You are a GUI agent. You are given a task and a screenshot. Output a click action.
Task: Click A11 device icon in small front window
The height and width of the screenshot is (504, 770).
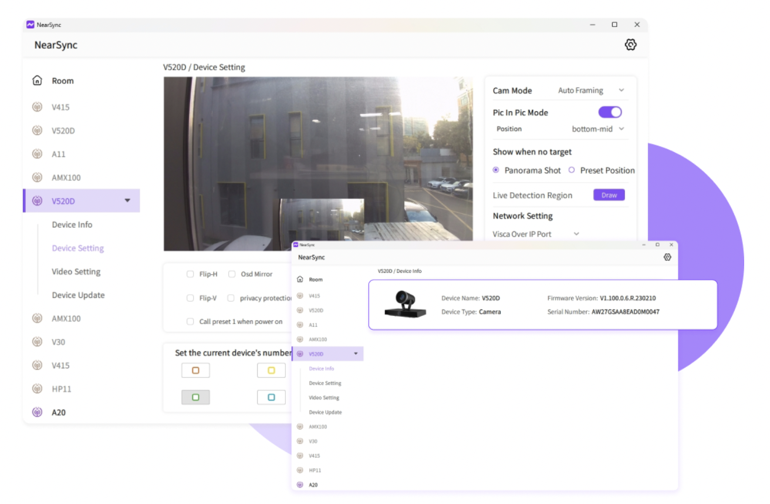coord(300,325)
